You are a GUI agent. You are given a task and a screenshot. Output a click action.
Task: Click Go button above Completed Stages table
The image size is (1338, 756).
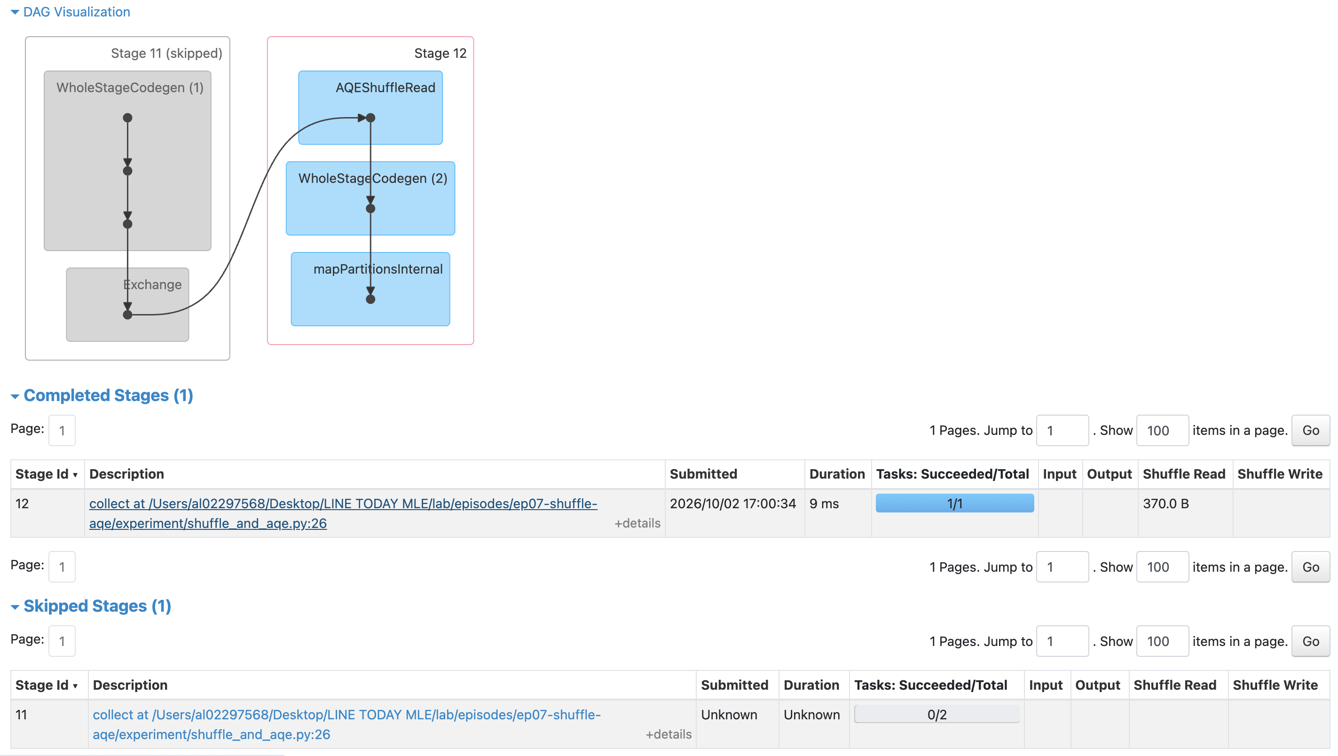click(x=1310, y=430)
